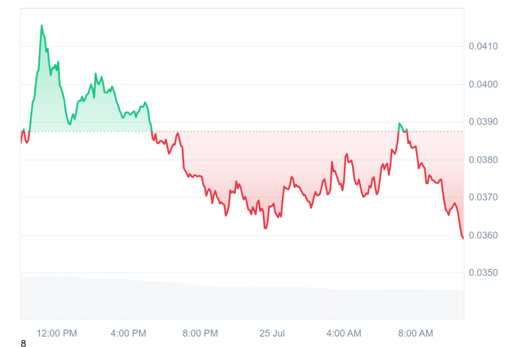
Task: Click the dotted opening-price baseline
Action: click(242, 132)
